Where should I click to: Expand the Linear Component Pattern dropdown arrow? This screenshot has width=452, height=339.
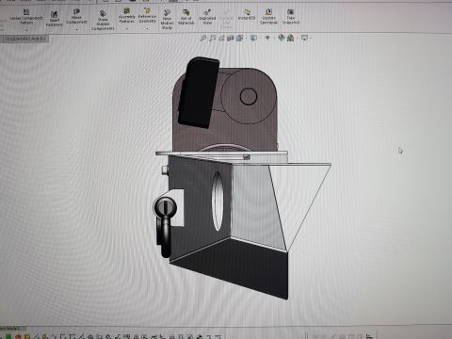pos(26,30)
